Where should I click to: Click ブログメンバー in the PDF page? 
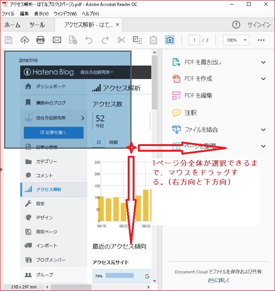(51, 260)
